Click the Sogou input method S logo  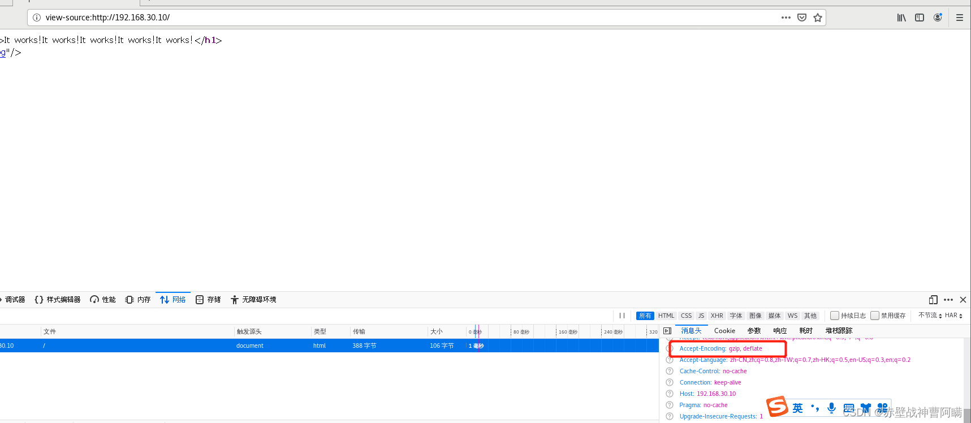(778, 406)
